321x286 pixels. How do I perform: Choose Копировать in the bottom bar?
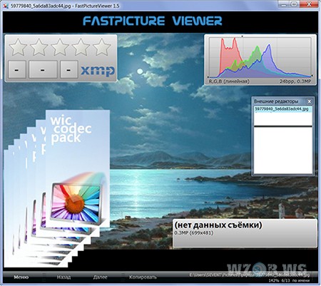pos(143,277)
